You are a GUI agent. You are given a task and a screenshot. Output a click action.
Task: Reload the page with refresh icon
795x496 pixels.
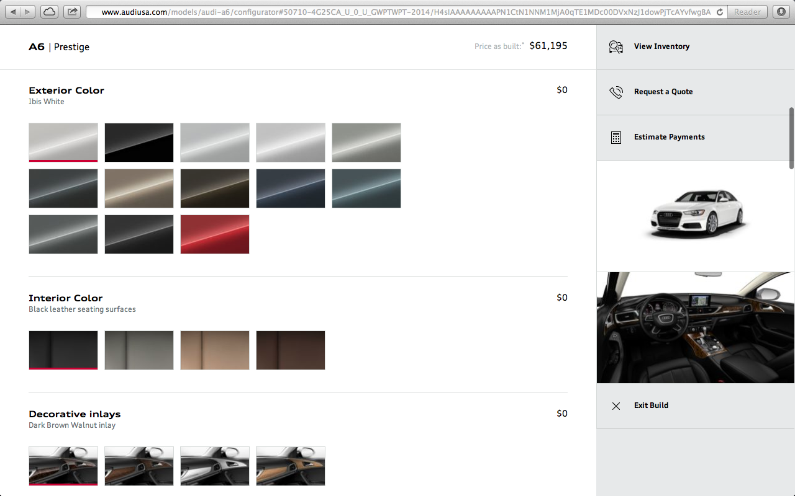click(x=720, y=12)
